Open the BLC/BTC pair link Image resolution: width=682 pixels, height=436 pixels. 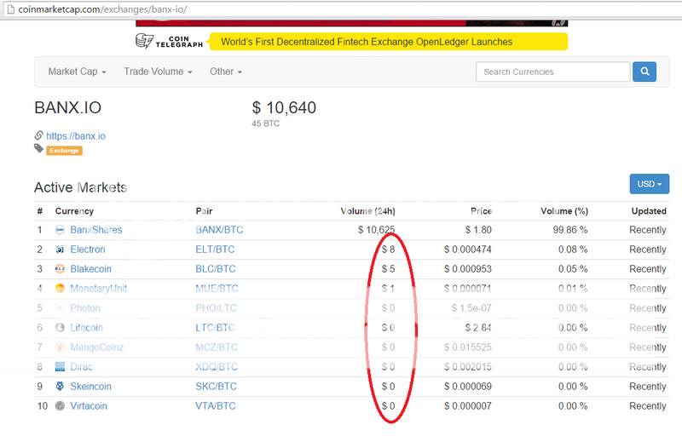216,269
